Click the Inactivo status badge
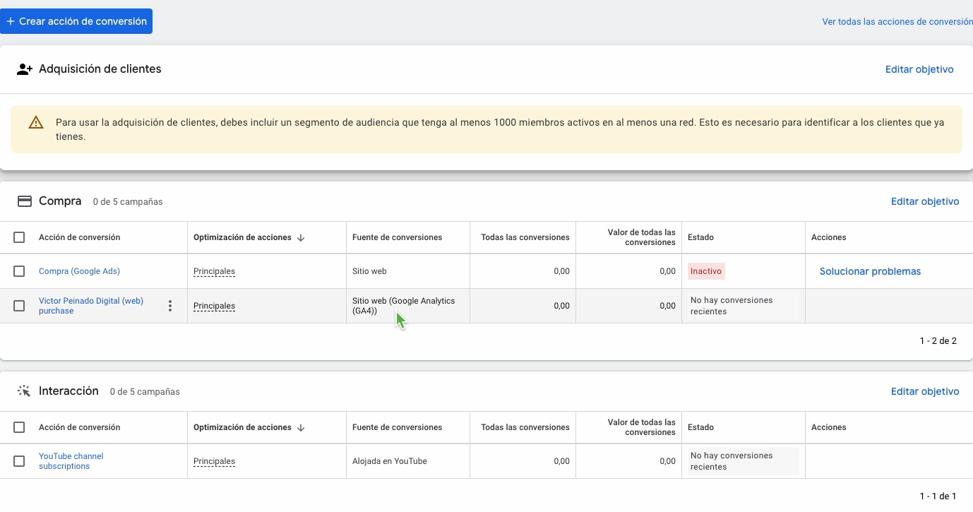This screenshot has height=512, width=973. [706, 271]
